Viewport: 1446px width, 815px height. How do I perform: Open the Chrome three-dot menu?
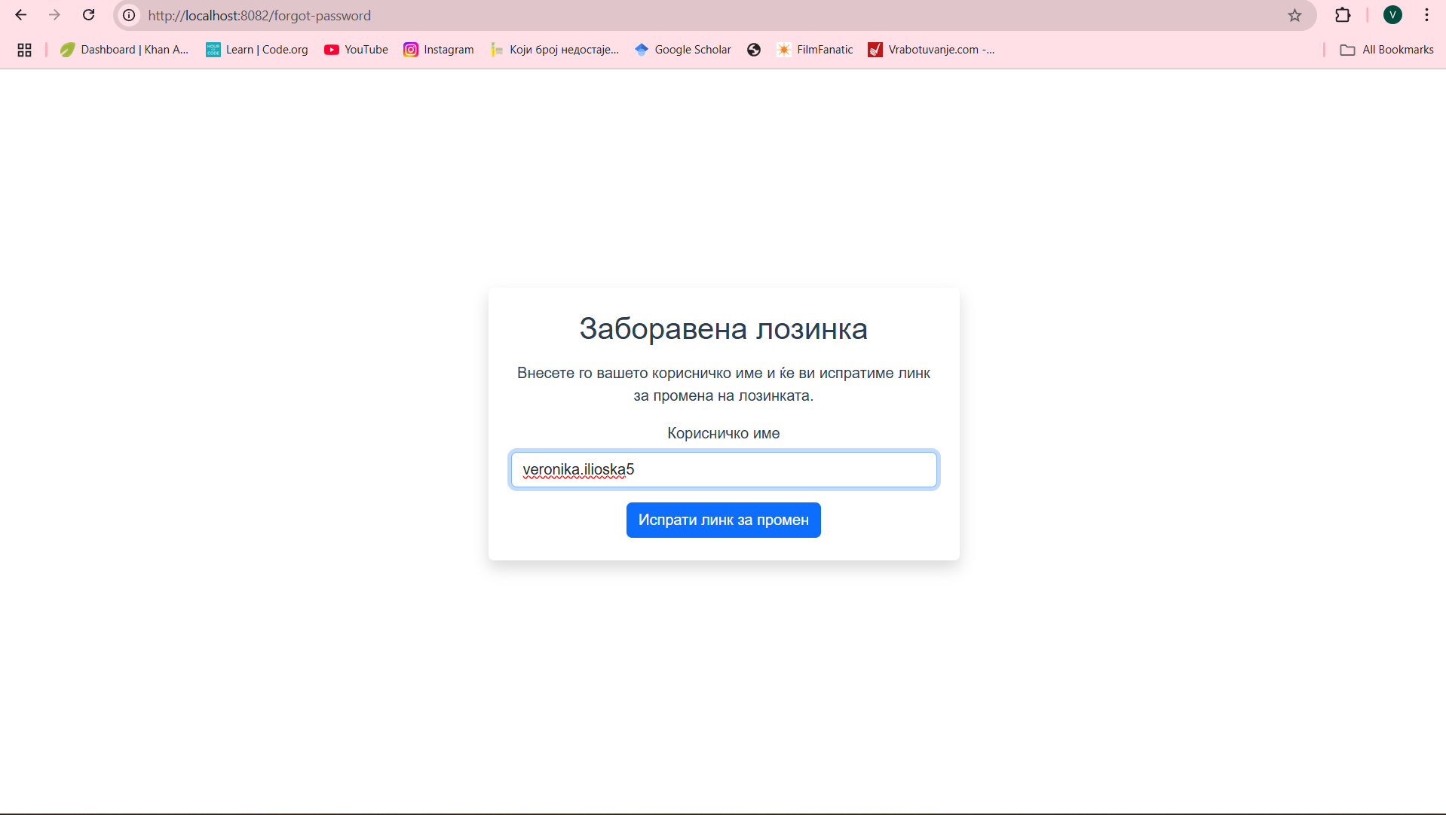pos(1426,15)
